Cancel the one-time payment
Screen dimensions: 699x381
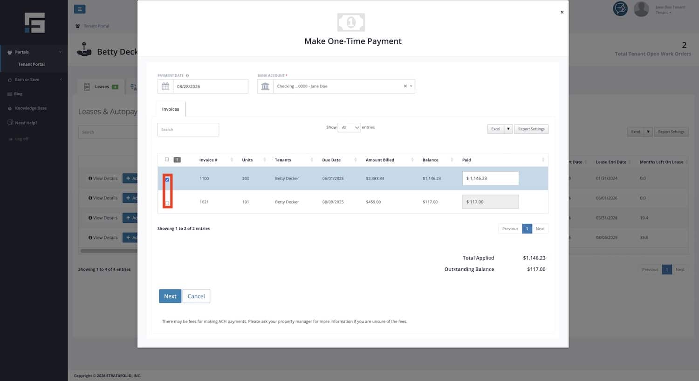196,296
